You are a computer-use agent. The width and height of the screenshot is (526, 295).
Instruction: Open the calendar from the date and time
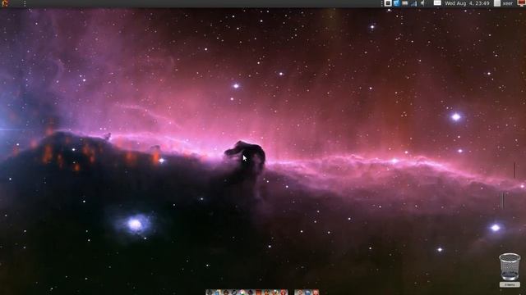(467, 3)
